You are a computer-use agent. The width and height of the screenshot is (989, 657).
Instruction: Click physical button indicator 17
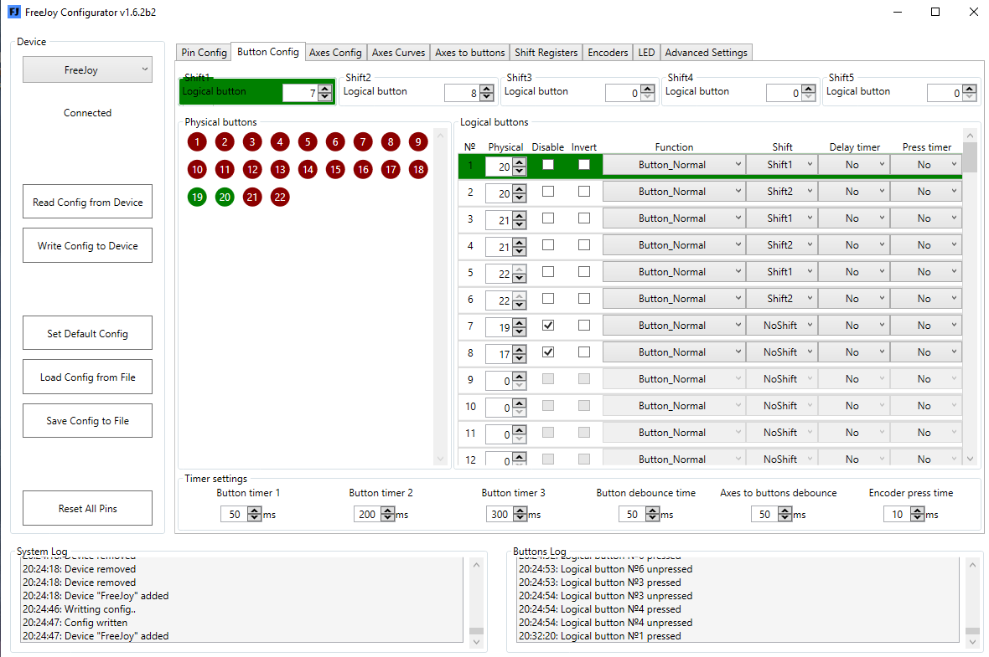[391, 169]
